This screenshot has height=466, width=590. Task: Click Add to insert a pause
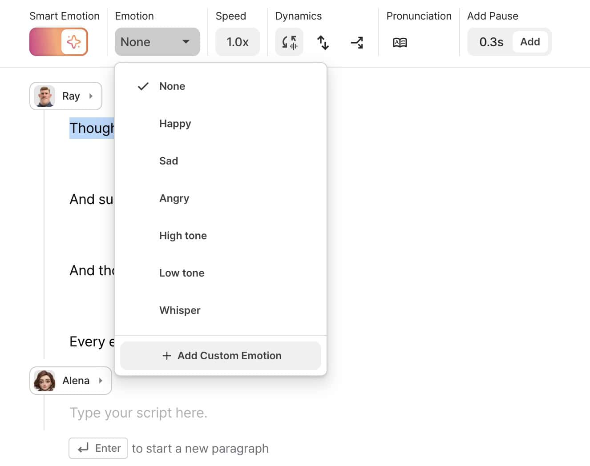pos(530,42)
